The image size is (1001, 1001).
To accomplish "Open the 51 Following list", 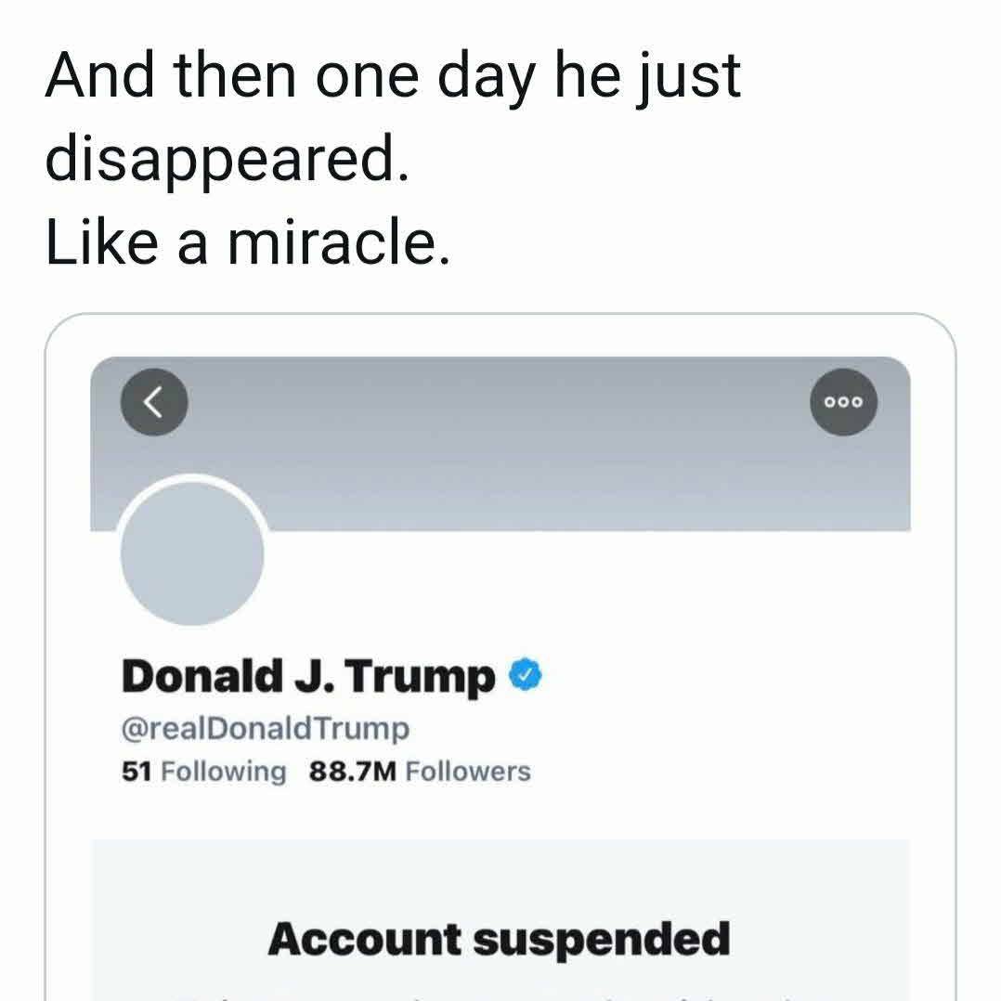I will click(x=203, y=772).
